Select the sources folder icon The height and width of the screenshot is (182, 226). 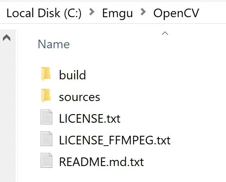(x=46, y=95)
